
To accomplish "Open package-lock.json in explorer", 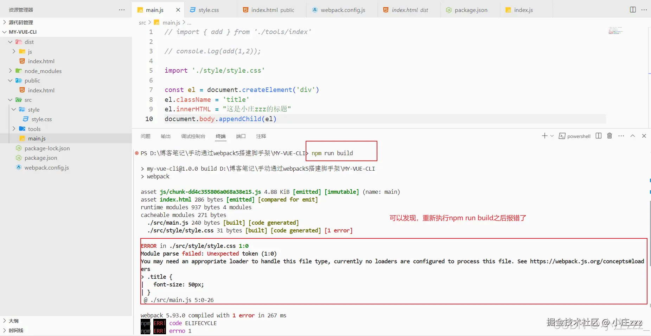I will pyautogui.click(x=47, y=148).
